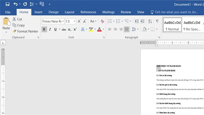Click the Undo arrow icon
Screen dimensions: 204x115
pyautogui.click(x=16, y=4)
